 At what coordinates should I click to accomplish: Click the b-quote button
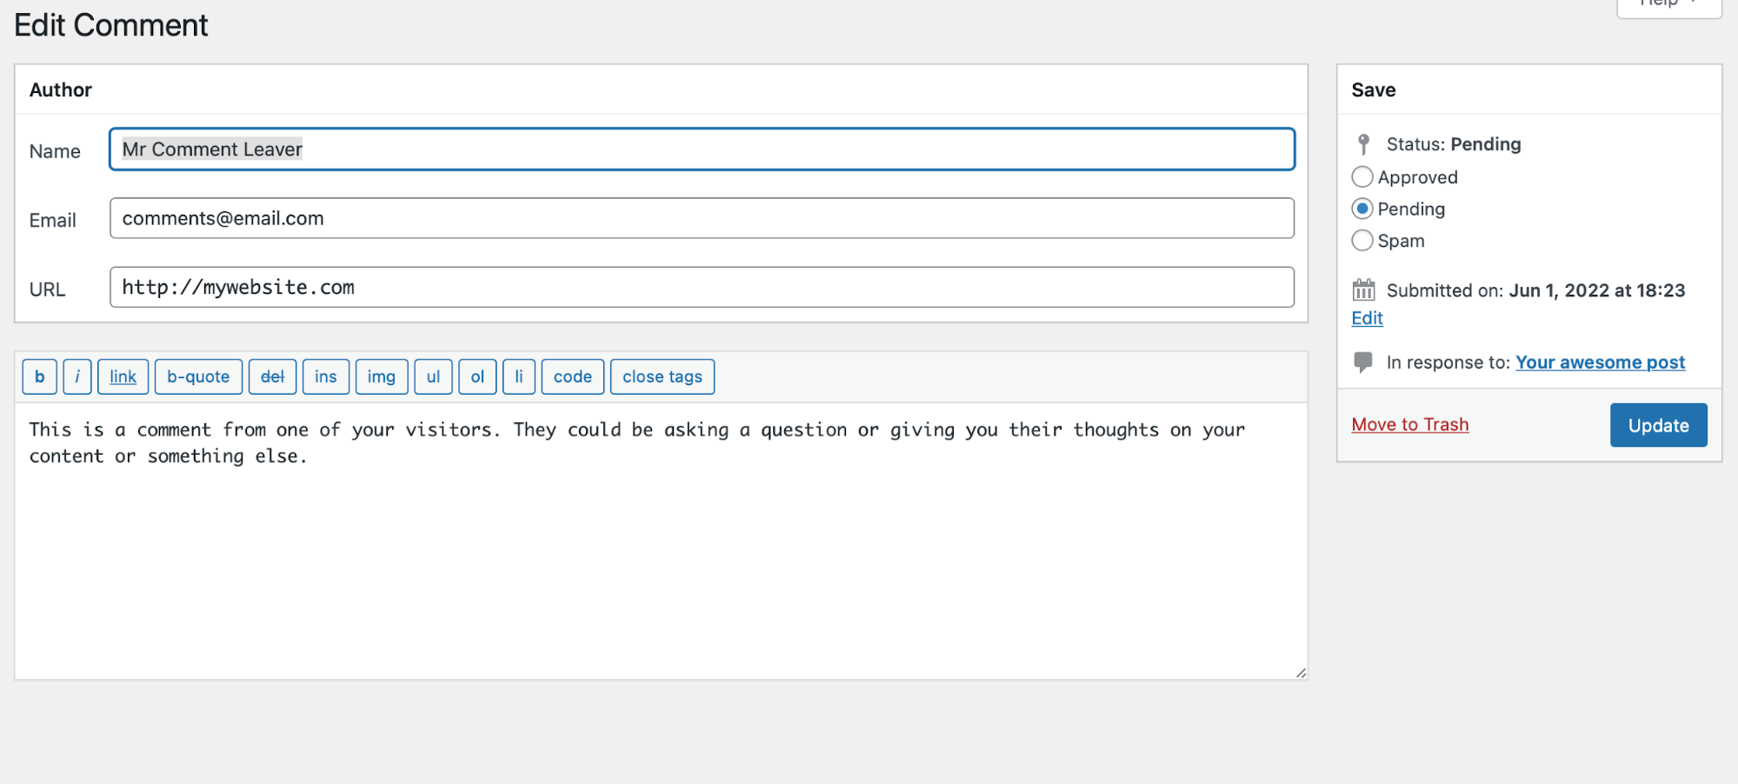198,376
